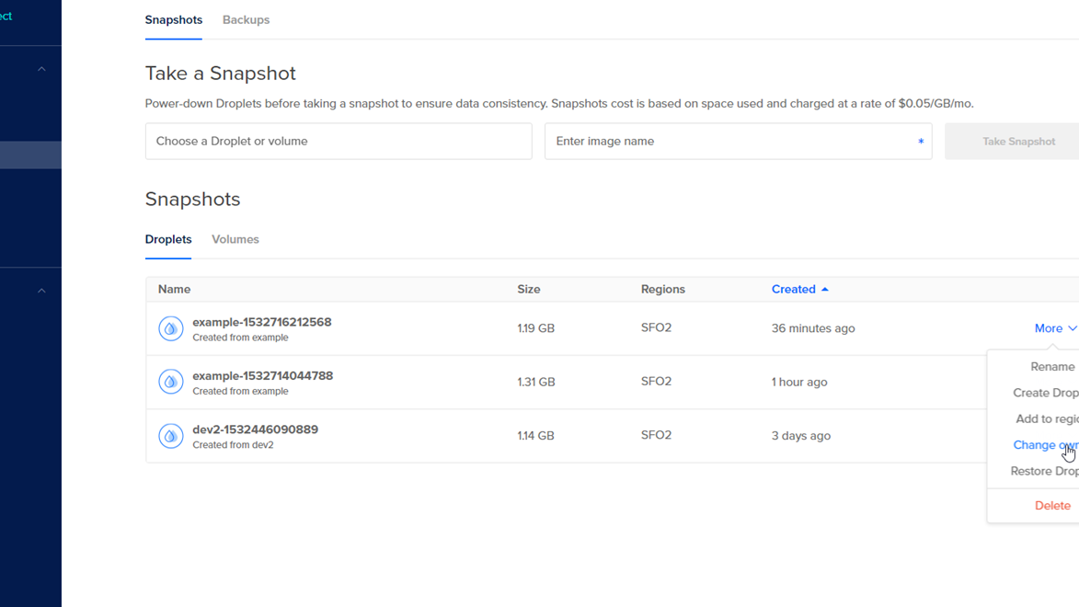This screenshot has width=1079, height=607.
Task: Click droplet icon for dev2-1532446090889 snapshot
Action: 171,436
